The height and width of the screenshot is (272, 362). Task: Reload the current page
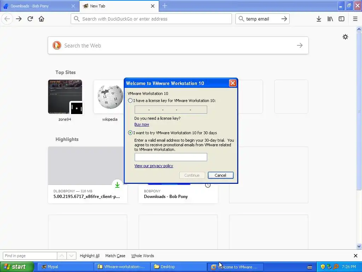point(30,19)
